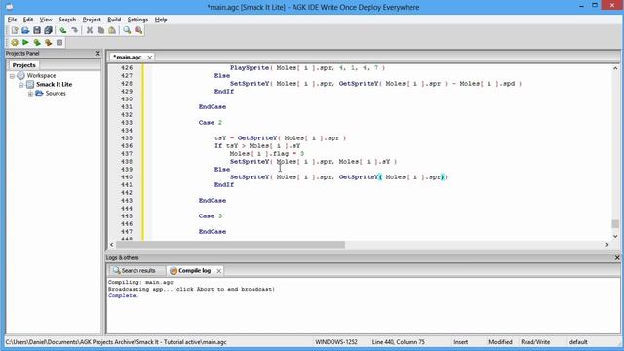Open Replace using the red magnifier icon
The height and width of the screenshot is (351, 624).
pos(138,30)
